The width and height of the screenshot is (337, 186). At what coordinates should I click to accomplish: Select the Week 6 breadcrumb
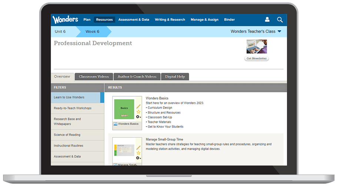[93, 31]
